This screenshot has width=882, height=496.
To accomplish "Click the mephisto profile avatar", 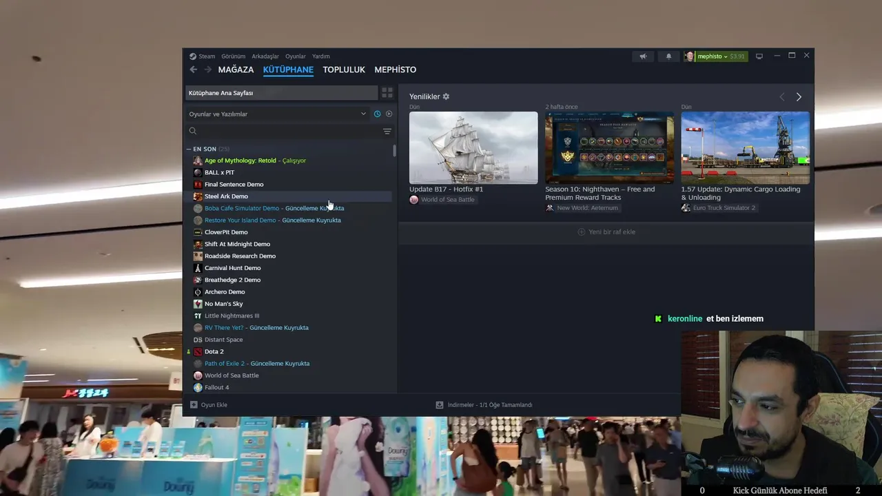I will pos(690,56).
